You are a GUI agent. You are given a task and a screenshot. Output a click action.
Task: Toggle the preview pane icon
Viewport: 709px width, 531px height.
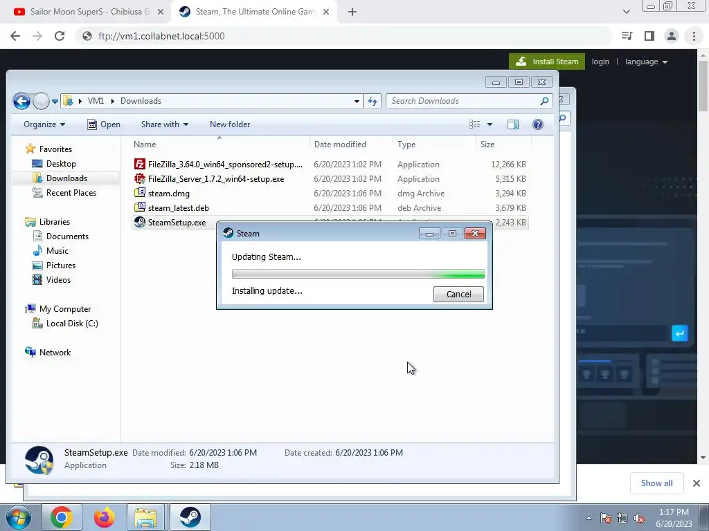point(513,124)
